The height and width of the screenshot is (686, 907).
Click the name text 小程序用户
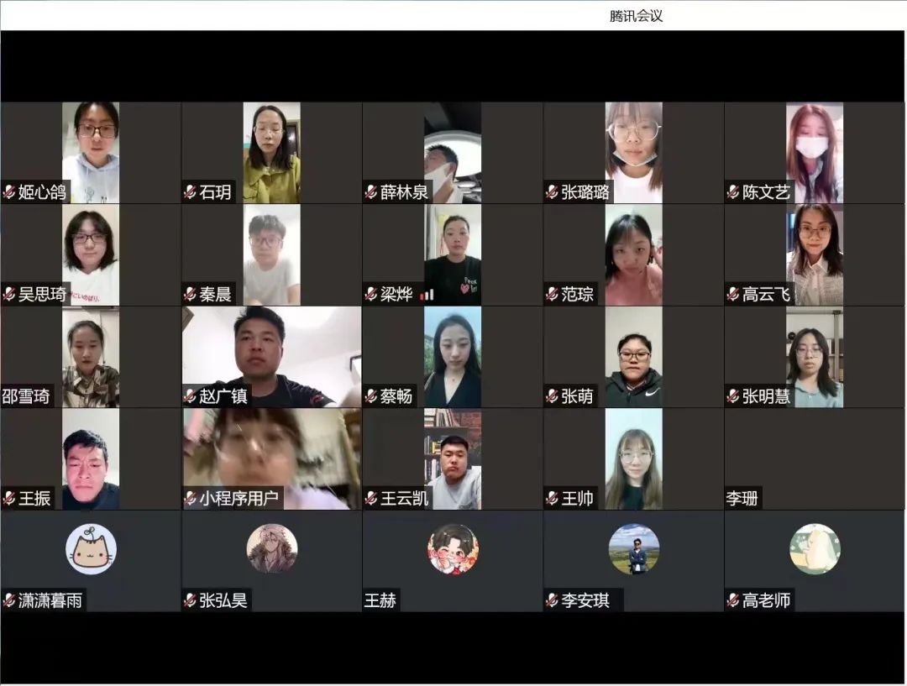(x=239, y=498)
